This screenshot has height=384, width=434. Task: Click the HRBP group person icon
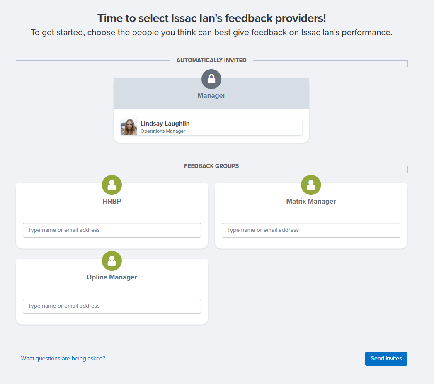click(112, 185)
